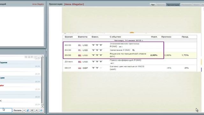Click the Время column header

click(x=69, y=37)
